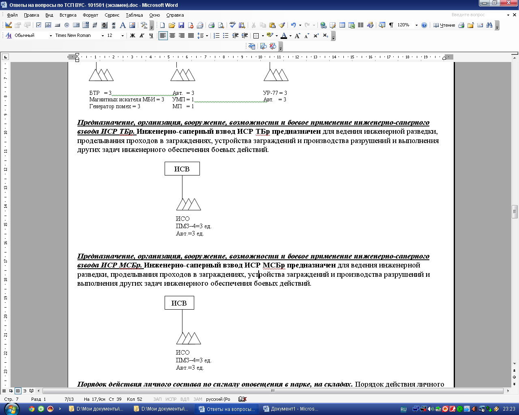
Task: Click highlight color marker swatch
Action: (x=270, y=36)
